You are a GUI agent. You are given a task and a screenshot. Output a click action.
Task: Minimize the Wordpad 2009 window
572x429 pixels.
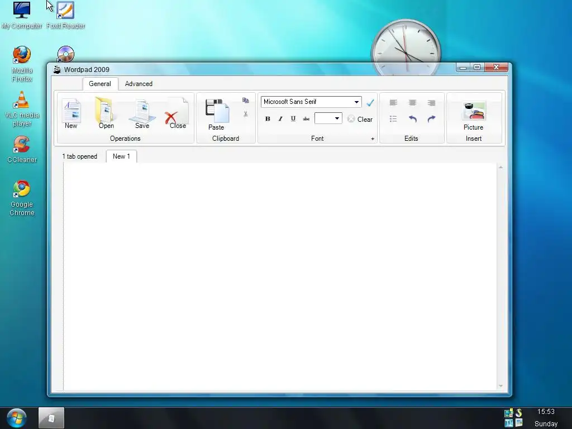463,68
